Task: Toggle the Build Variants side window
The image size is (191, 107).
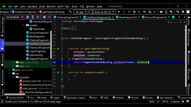Action: (2, 78)
